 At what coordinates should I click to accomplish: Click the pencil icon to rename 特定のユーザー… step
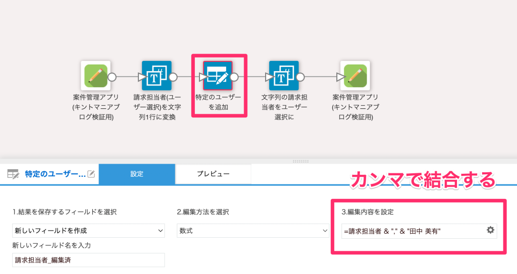91,174
